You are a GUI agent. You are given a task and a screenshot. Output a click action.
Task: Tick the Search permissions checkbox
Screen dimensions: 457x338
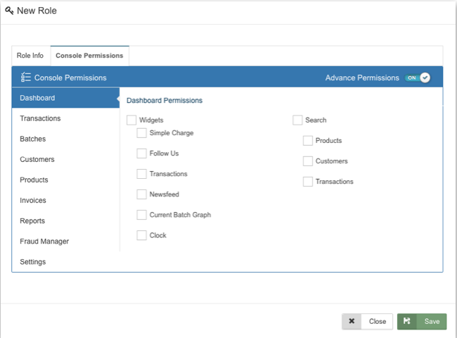click(x=297, y=120)
